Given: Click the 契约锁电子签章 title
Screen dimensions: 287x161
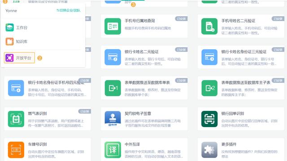Looking at the screenshot, I should point(138,114).
